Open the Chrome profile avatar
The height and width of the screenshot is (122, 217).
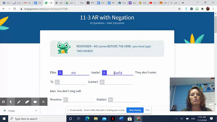pos(208,9)
